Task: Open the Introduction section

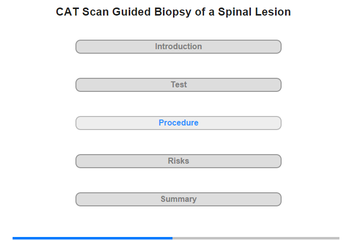Action: click(x=179, y=47)
